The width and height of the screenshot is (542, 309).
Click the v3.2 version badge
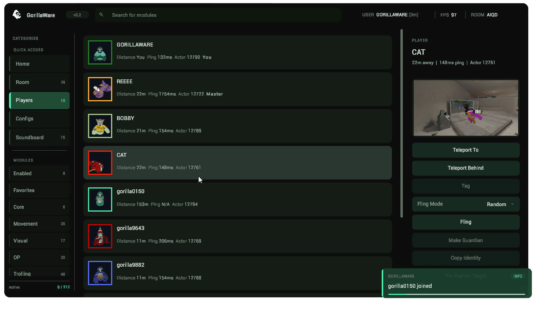[77, 15]
